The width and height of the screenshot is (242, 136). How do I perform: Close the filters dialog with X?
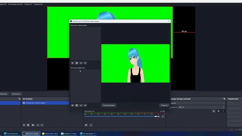[x=169, y=21]
